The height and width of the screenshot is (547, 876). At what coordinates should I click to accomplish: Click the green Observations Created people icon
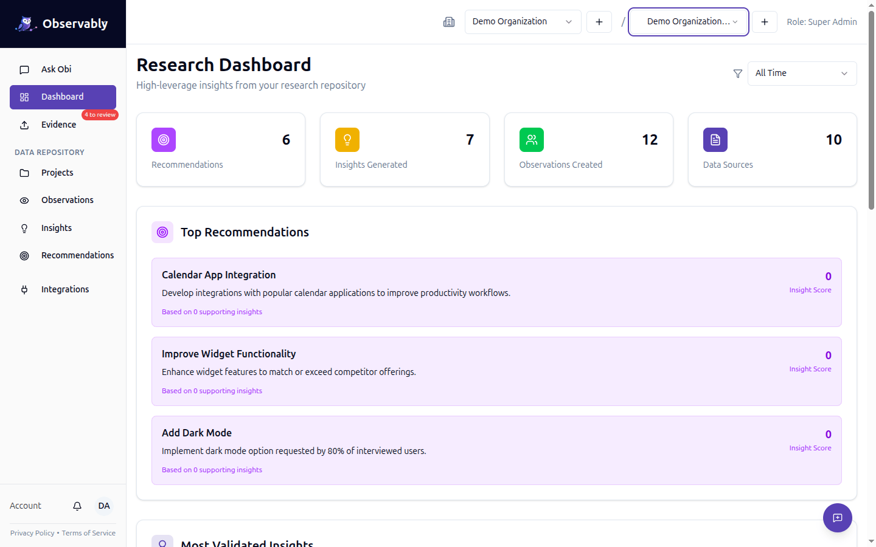pyautogui.click(x=531, y=140)
